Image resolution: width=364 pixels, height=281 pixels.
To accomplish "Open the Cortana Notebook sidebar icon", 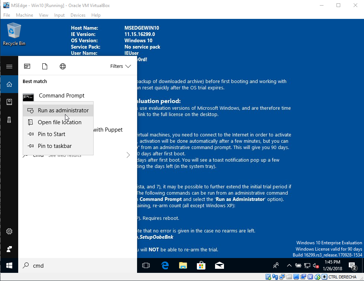I will pos(9,102).
